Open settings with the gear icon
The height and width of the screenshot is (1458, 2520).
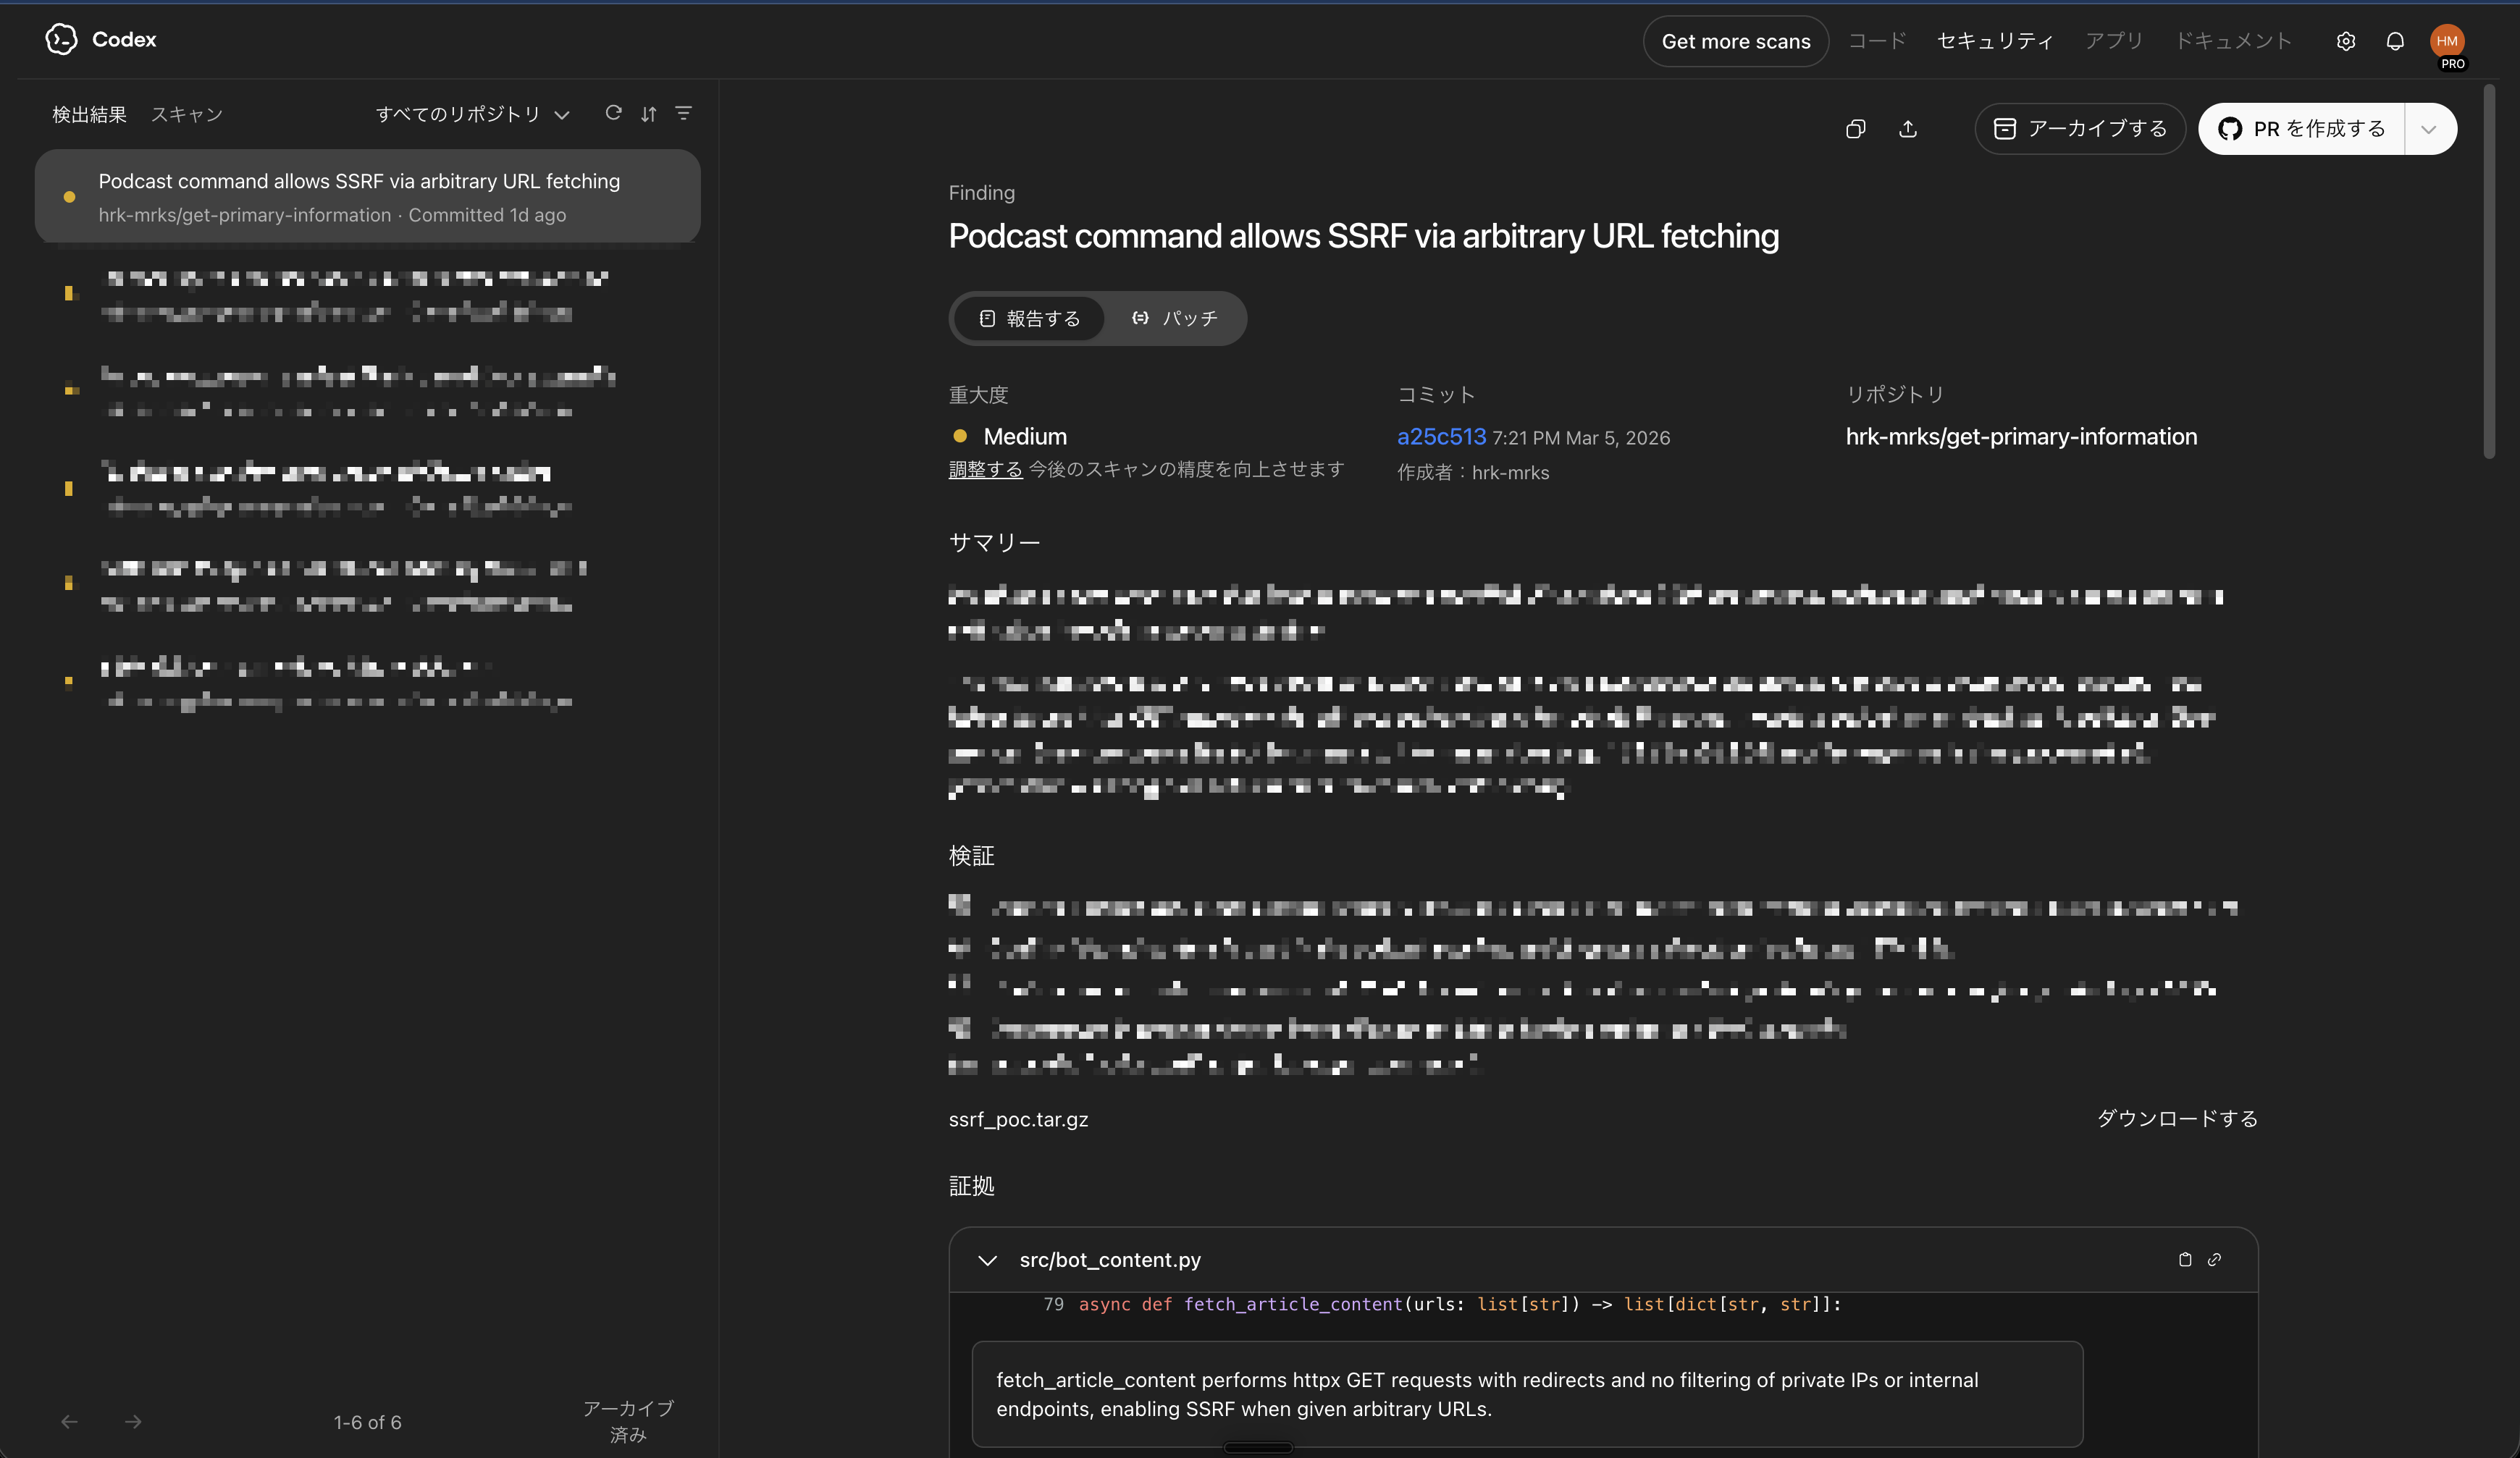coord(2346,41)
